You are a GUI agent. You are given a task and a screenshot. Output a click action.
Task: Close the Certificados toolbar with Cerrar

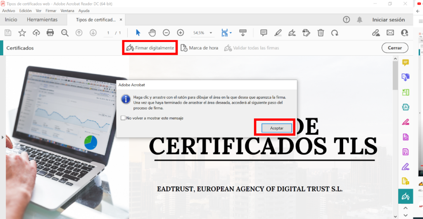394,48
